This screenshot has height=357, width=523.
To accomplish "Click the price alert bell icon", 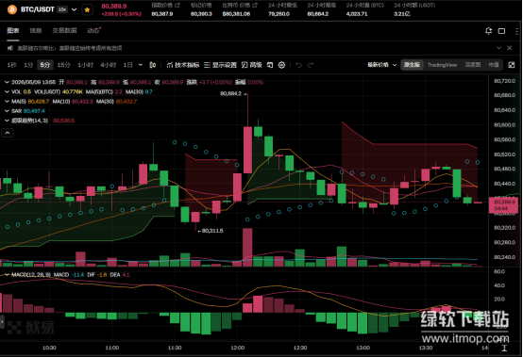I will 488,31.
